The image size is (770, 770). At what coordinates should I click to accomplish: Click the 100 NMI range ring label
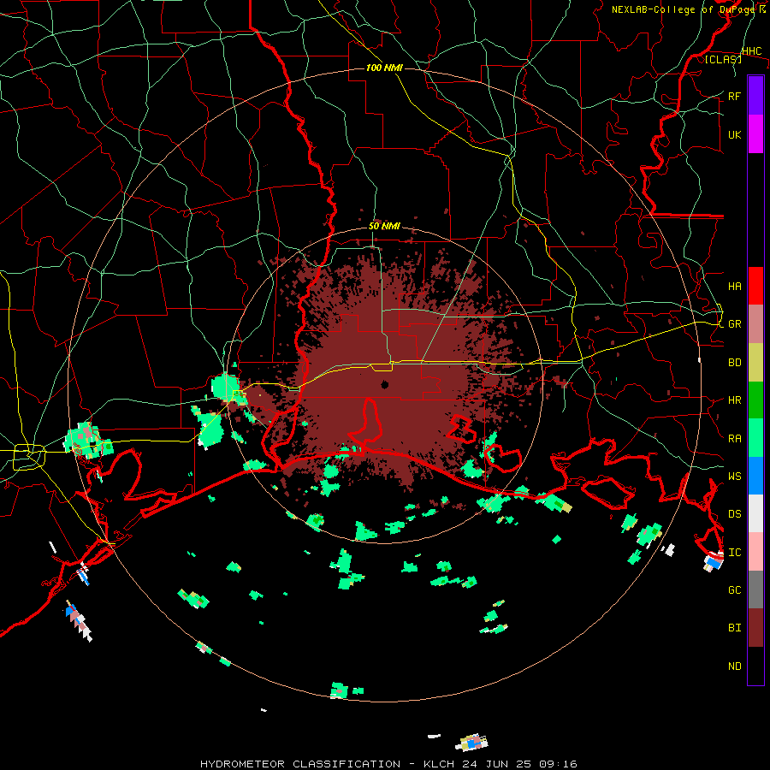pyautogui.click(x=384, y=68)
